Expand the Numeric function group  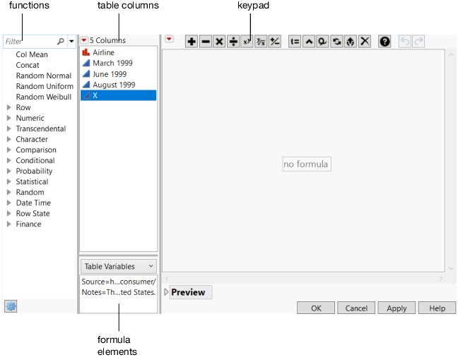[x=9, y=118]
